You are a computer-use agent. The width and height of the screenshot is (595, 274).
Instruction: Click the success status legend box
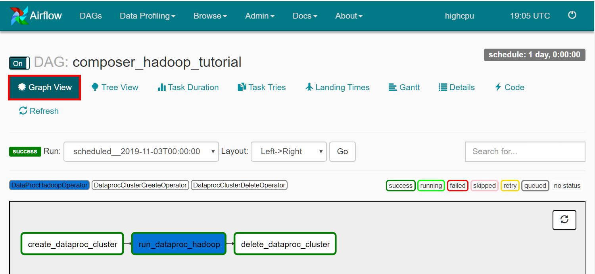click(401, 185)
